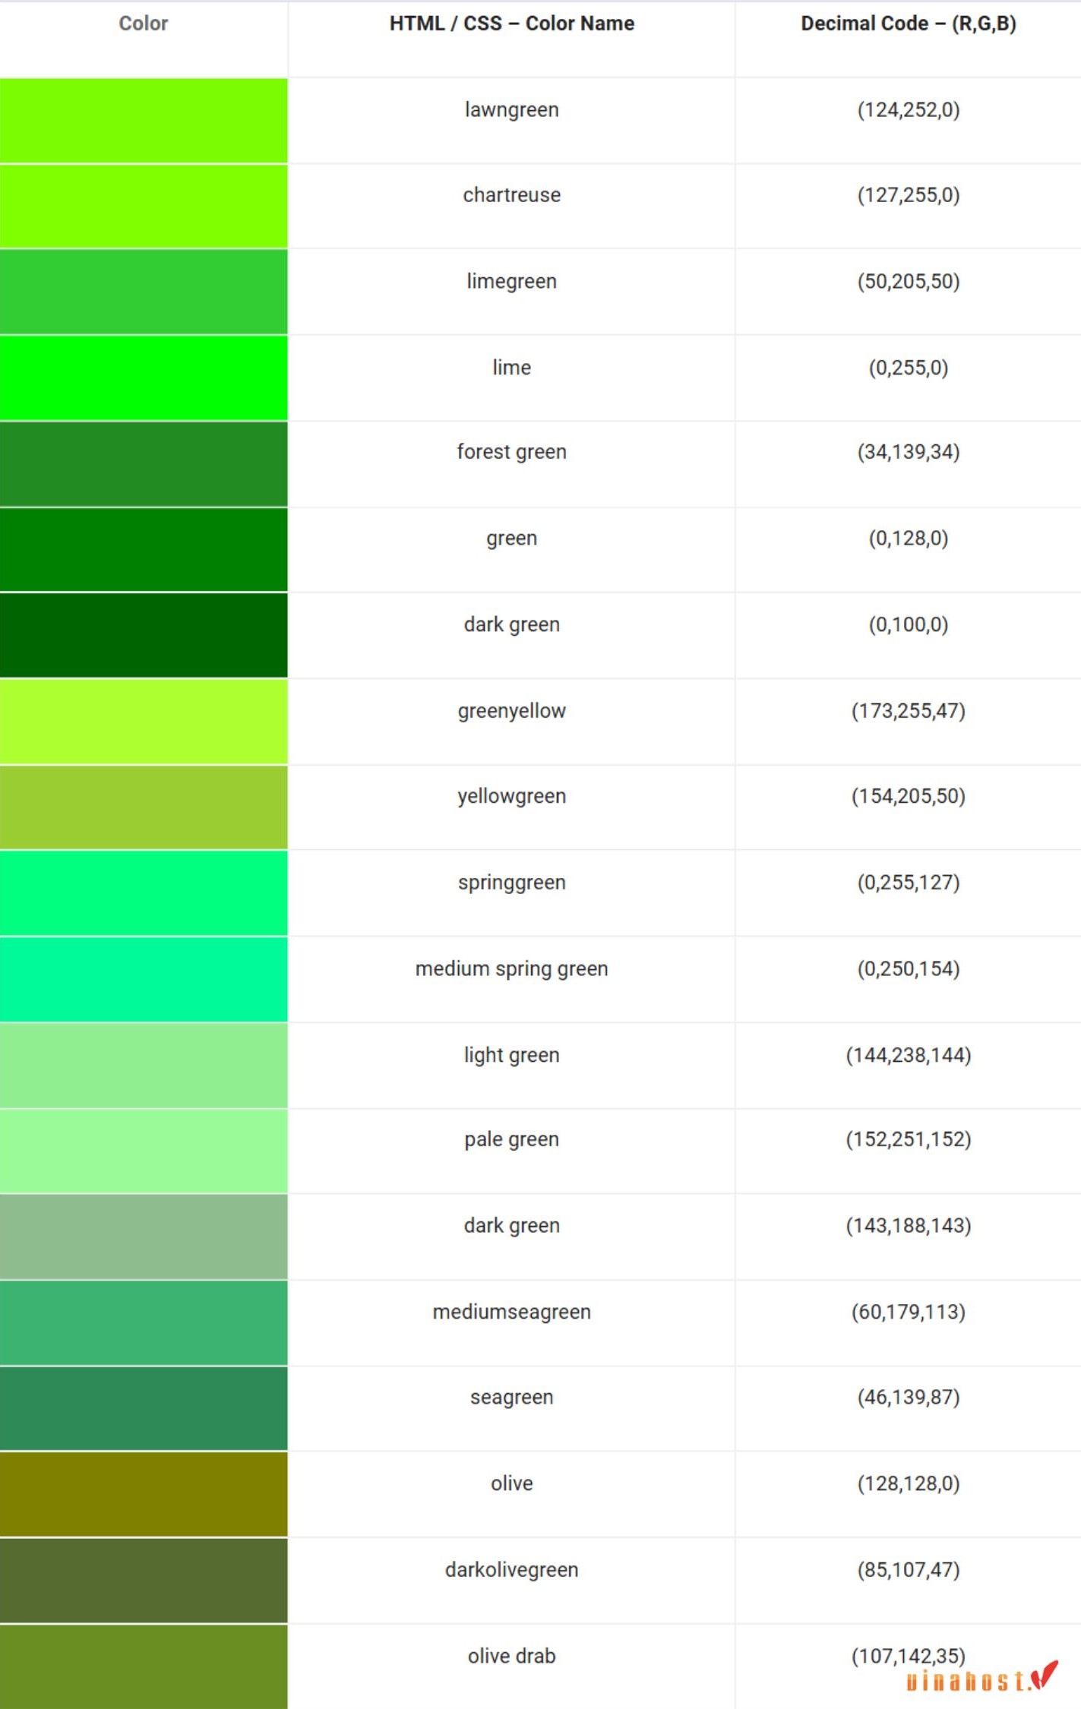The width and height of the screenshot is (1081, 1709).
Task: Select the (127,255,0) decimal code
Action: 909,195
